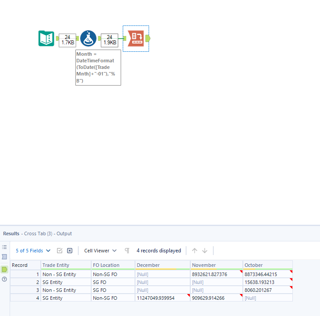The height and width of the screenshot is (316, 320).
Task: Toggle the select all fields checkmark
Action: click(60, 251)
